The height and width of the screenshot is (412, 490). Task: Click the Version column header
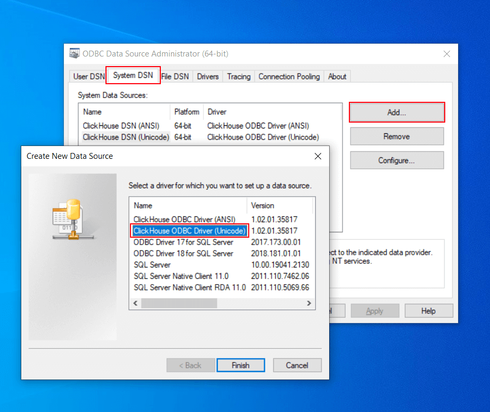click(280, 206)
